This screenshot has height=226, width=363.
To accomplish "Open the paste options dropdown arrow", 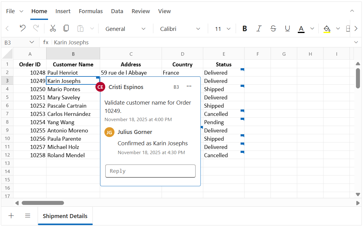I will 92,29.
